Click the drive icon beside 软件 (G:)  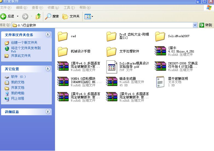click(7, 77)
